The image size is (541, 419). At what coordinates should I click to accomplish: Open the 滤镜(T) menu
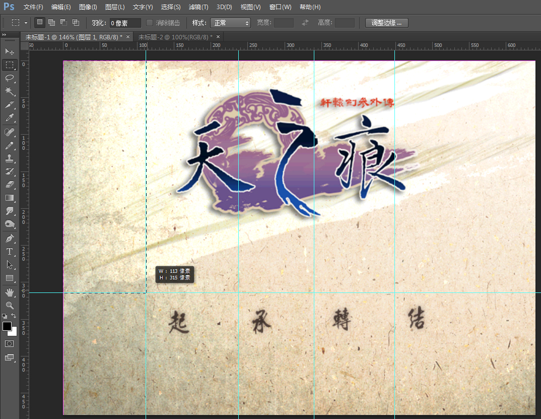click(x=198, y=7)
